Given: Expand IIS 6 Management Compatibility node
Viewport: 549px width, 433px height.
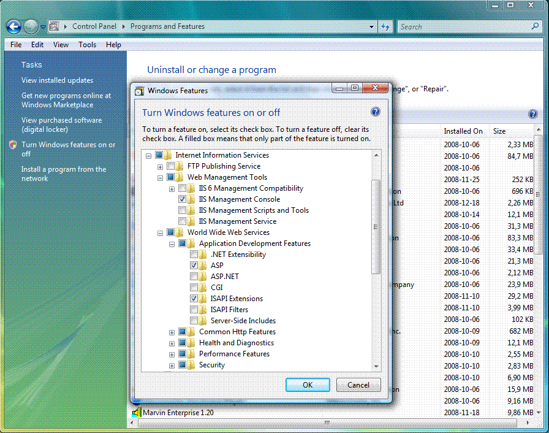Looking at the screenshot, I should (x=172, y=189).
